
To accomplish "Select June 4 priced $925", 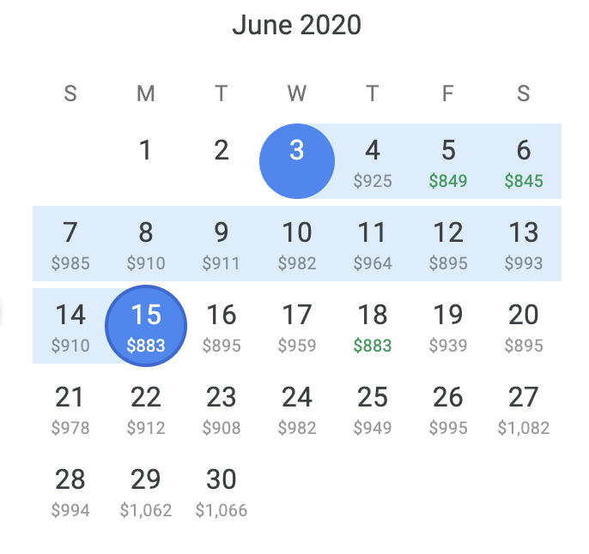I will click(373, 161).
